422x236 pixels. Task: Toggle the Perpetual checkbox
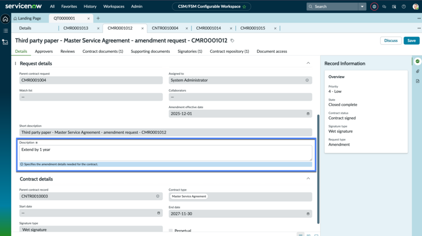170,231
